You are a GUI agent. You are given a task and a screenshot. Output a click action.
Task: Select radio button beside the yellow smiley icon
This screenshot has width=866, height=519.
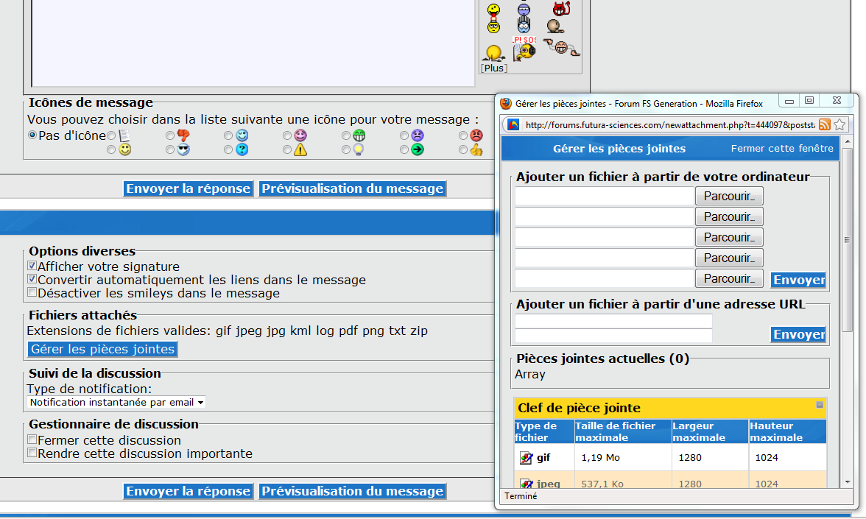coord(112,149)
